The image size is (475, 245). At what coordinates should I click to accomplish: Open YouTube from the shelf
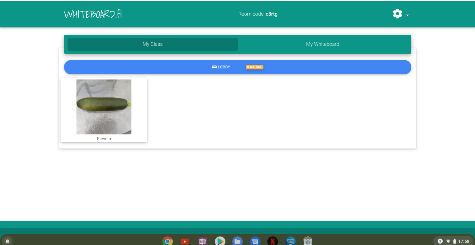pos(185,241)
